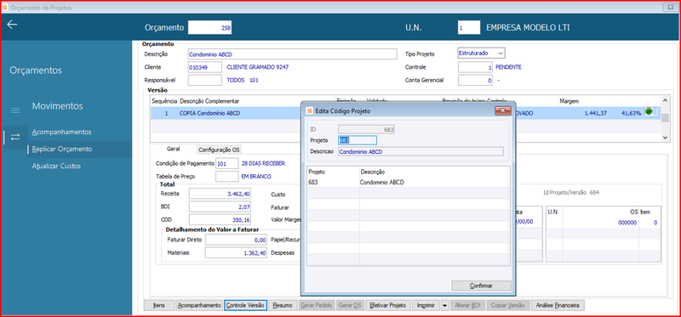Select the swap arrows Movimentos icon

pyautogui.click(x=15, y=137)
